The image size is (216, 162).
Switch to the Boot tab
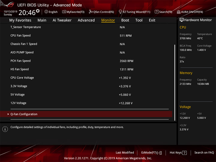pos(125,20)
